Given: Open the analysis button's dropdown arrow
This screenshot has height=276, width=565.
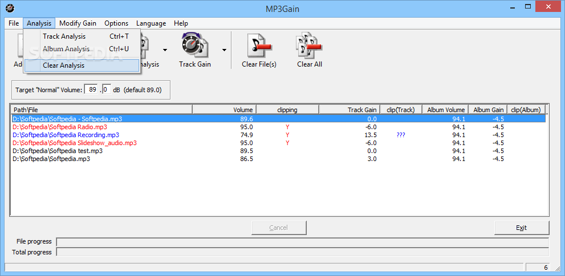Looking at the screenshot, I should [165, 50].
